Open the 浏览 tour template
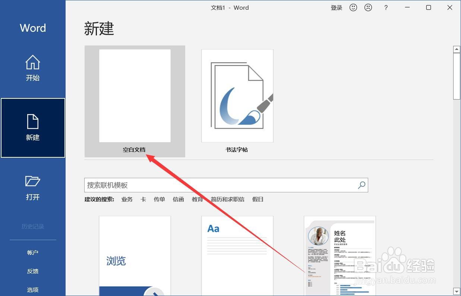The image size is (461, 296). [135, 256]
